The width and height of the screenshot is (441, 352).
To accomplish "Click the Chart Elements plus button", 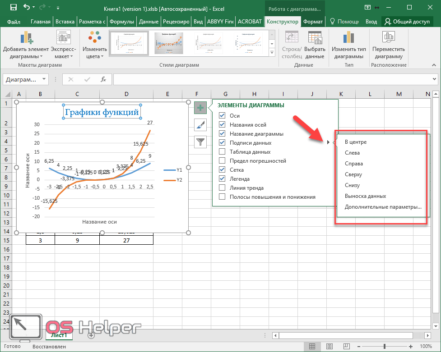I will pos(200,108).
